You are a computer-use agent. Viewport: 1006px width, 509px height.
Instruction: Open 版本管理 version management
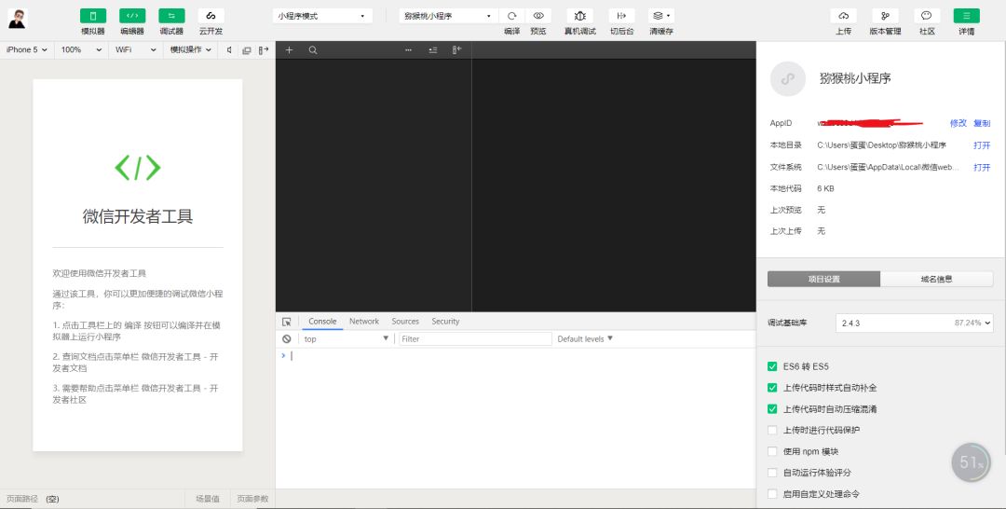(x=886, y=16)
